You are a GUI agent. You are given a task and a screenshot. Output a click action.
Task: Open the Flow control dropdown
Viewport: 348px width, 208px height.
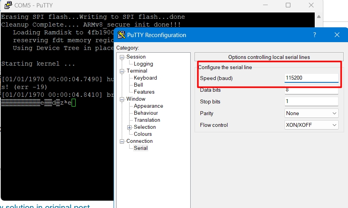[311, 125]
